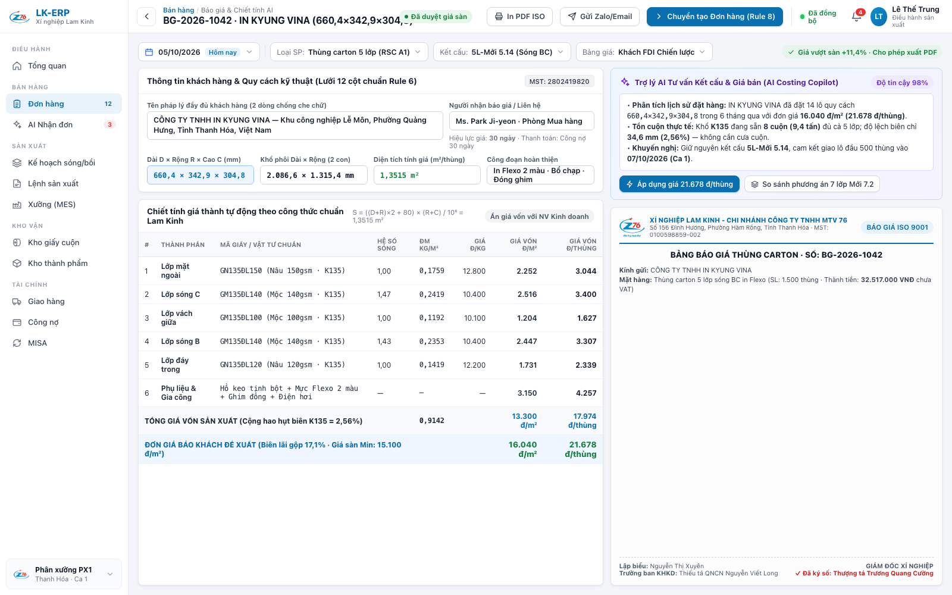Screen dimensions: 952x595
Task: Click the LT user avatar
Action: [x=879, y=17]
